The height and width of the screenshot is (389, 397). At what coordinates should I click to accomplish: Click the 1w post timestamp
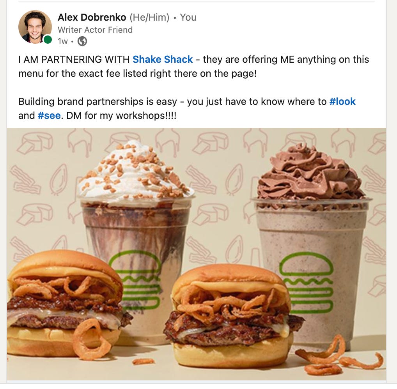click(62, 41)
